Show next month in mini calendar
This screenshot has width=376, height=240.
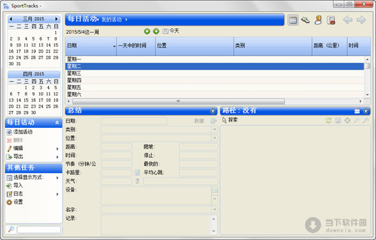pos(56,19)
